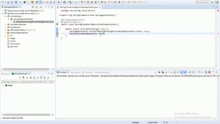Switch to the Console tab
Screen dimensions: 220x124
(63, 72)
